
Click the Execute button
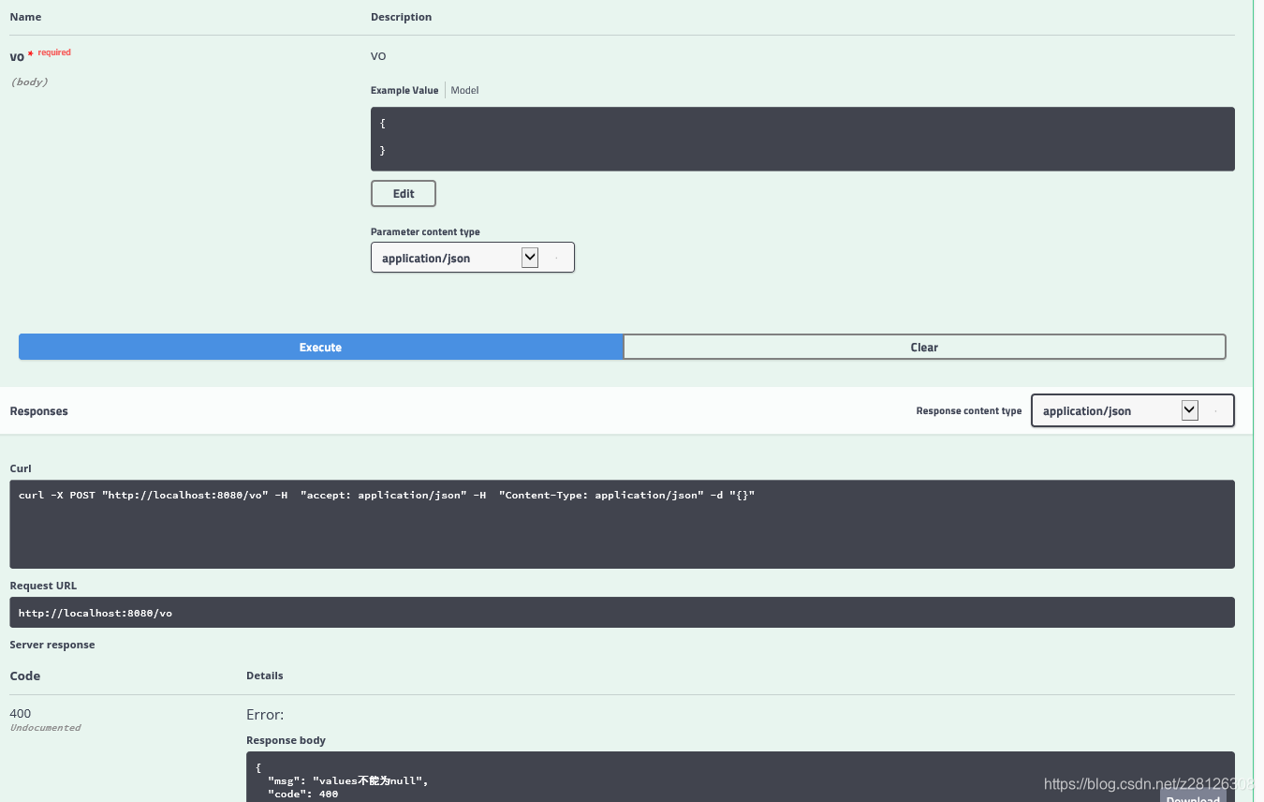[320, 347]
